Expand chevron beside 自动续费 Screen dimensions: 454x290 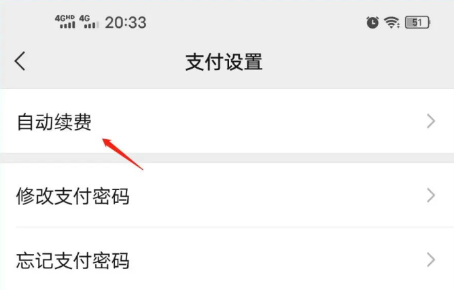(431, 122)
